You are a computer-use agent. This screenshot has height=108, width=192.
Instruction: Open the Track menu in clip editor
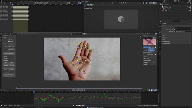pyautogui.click(x=28, y=34)
